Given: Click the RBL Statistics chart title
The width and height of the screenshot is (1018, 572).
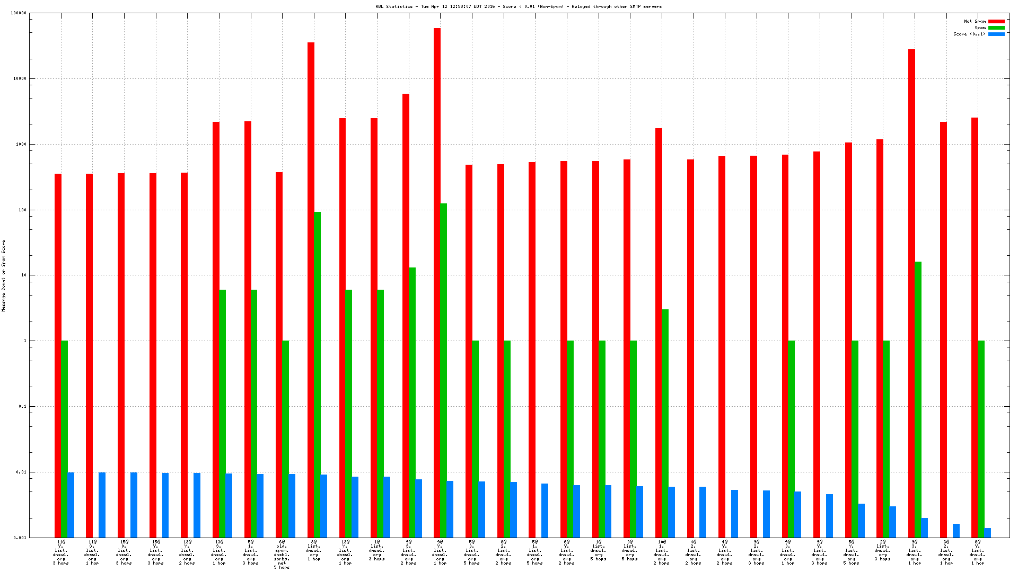Looking at the screenshot, I should click(519, 7).
